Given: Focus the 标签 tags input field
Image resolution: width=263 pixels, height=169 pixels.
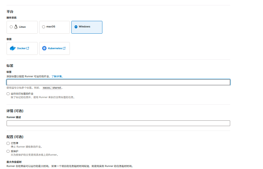Looking at the screenshot, I should point(118,82).
